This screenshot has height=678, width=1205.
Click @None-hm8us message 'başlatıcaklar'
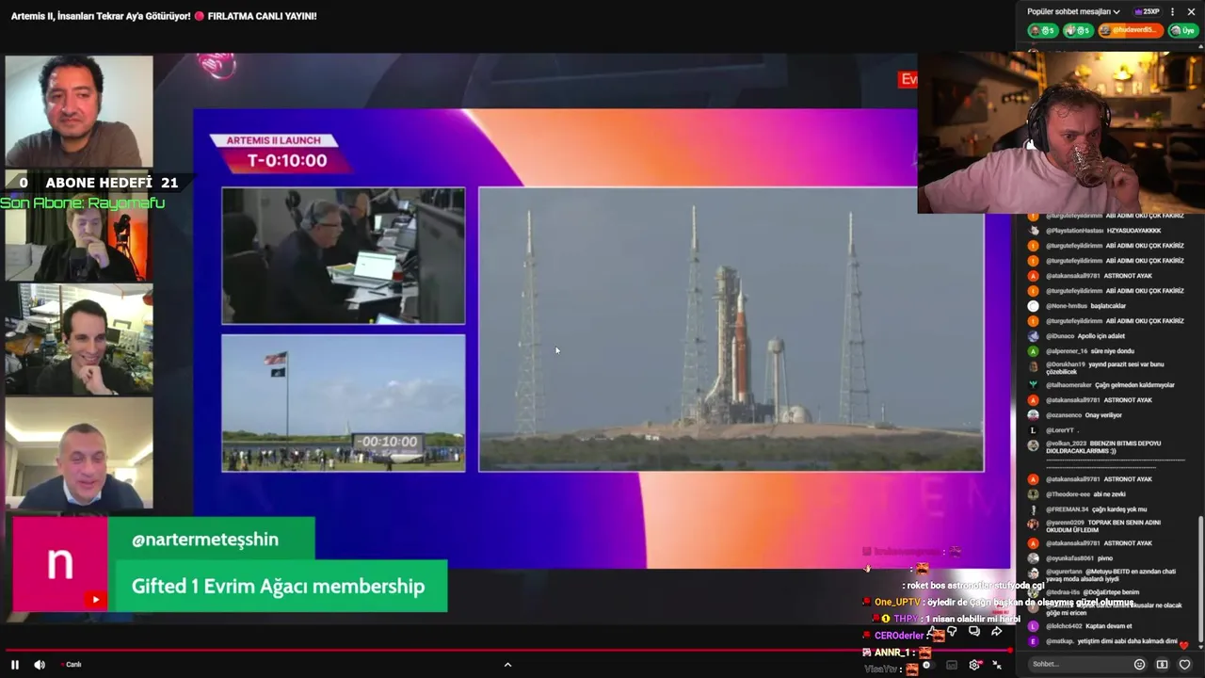coord(1109,306)
